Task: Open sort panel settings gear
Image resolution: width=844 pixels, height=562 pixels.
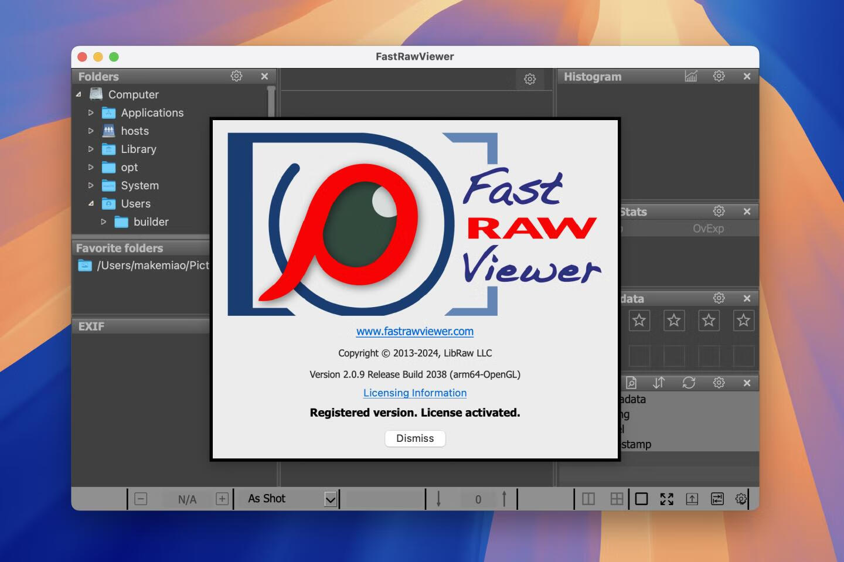Action: click(719, 383)
